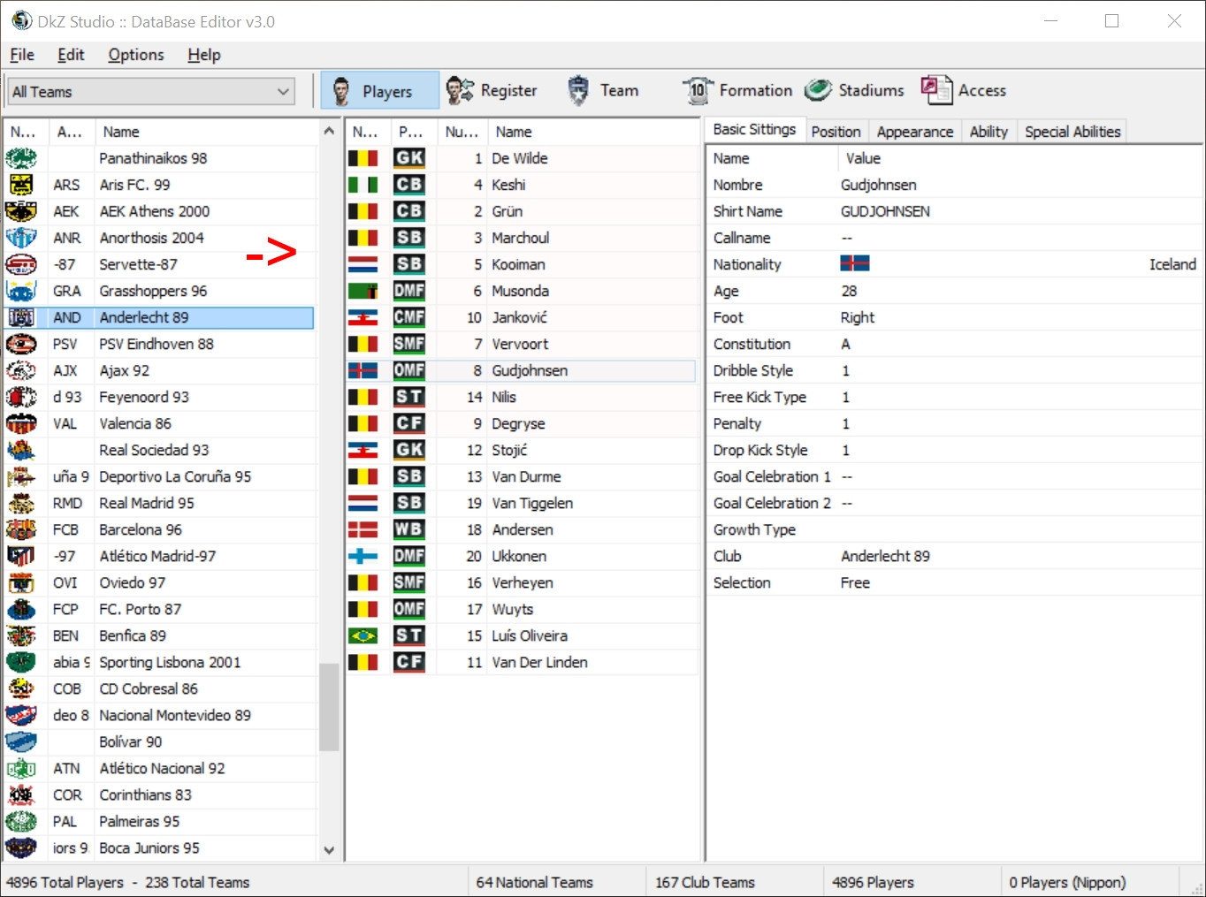The width and height of the screenshot is (1206, 897).
Task: Click the Servette-87 crest icon
Action: pos(21,264)
